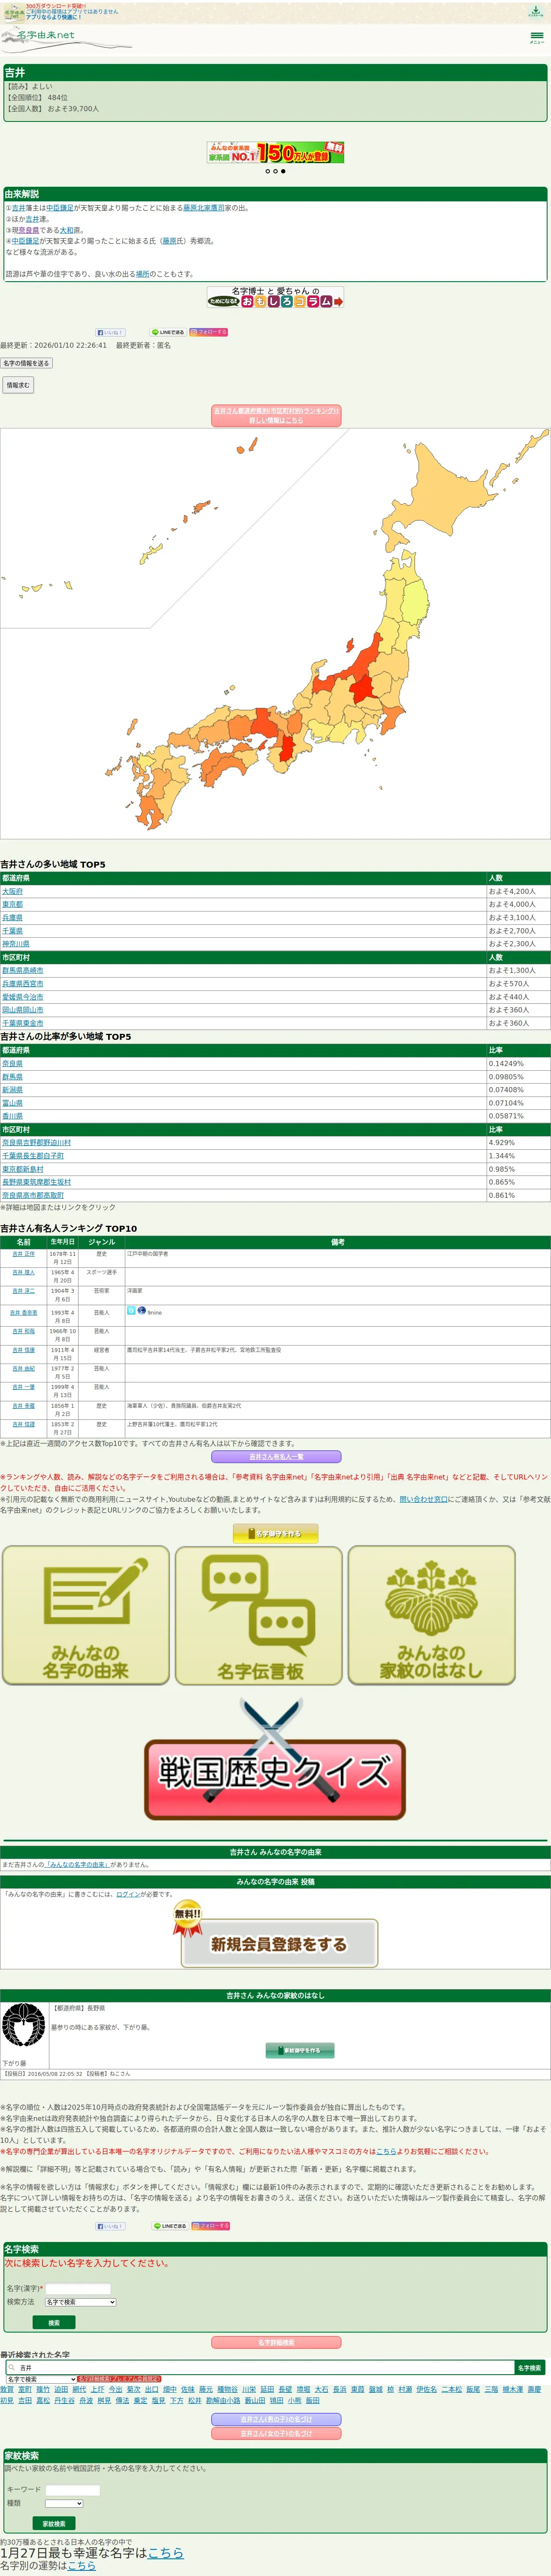Open the 大阪府 link in TOP5 table
Viewport: 551px width, 2576px height.
pos(12,891)
